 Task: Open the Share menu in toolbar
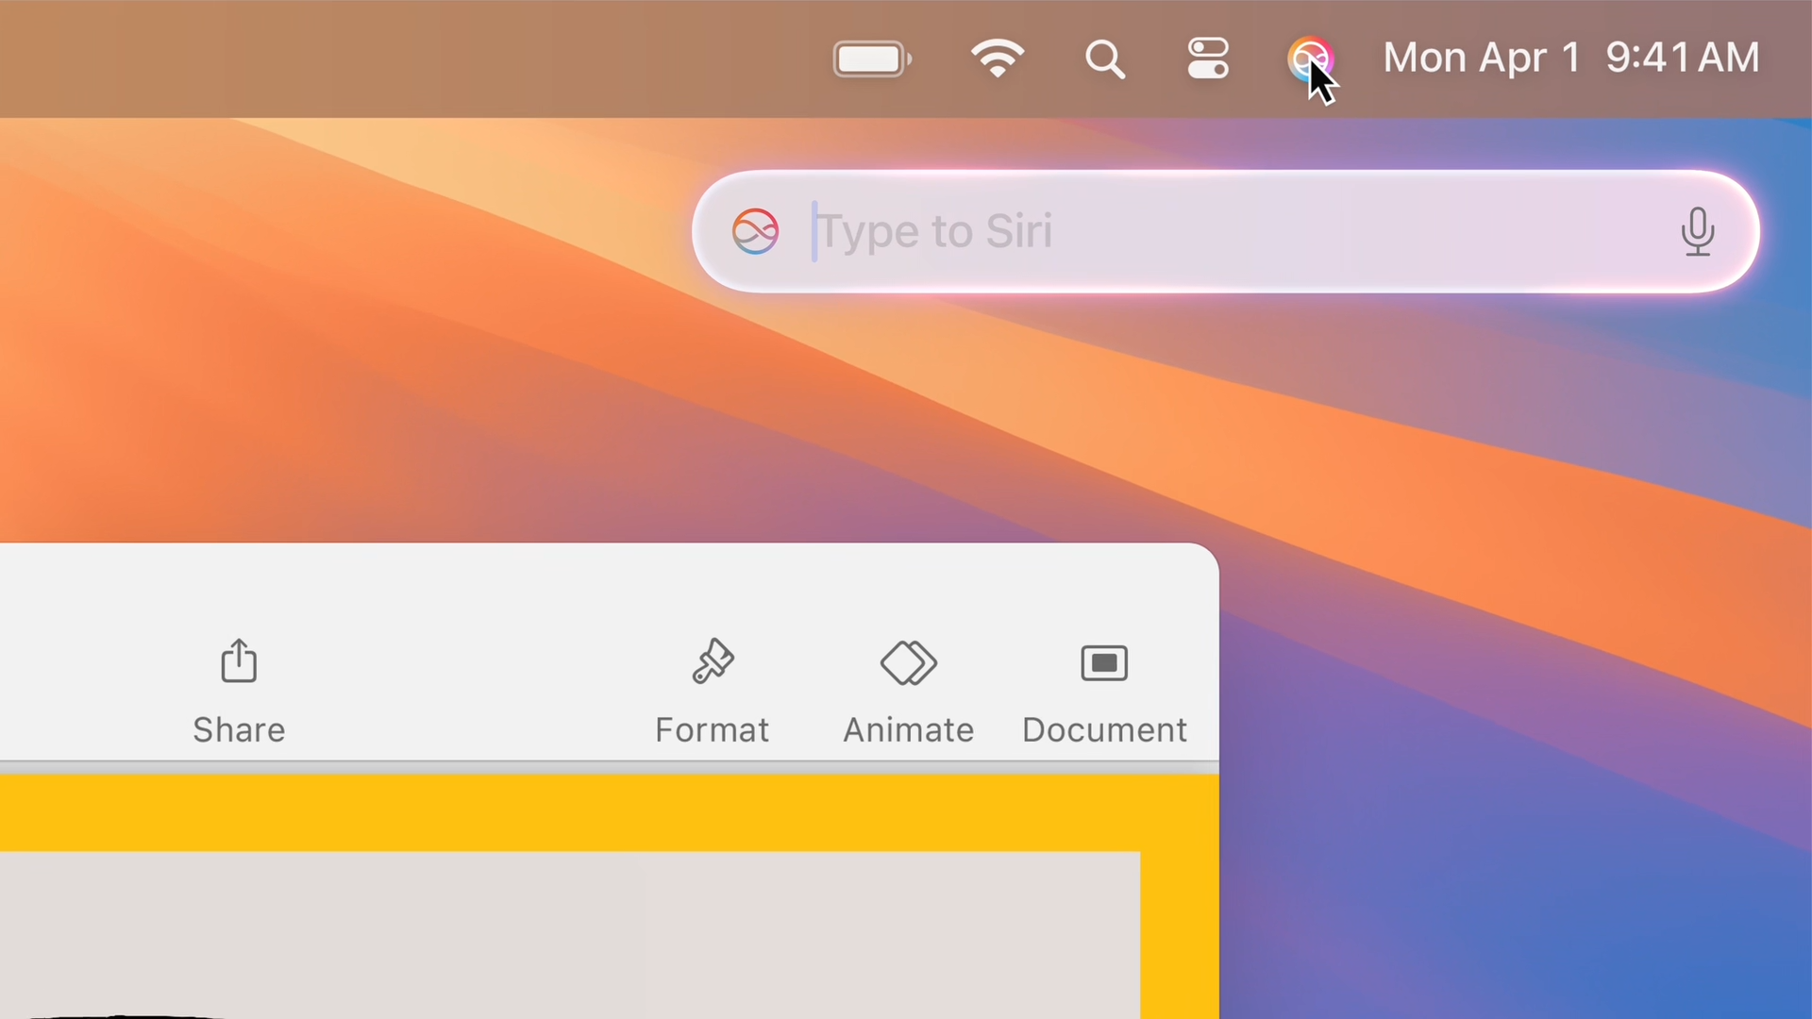point(239,661)
